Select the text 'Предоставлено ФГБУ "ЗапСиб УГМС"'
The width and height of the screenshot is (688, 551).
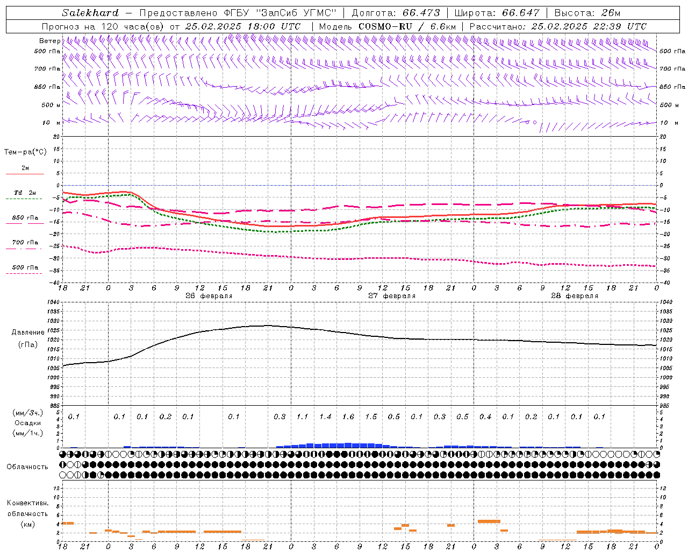[237, 13]
